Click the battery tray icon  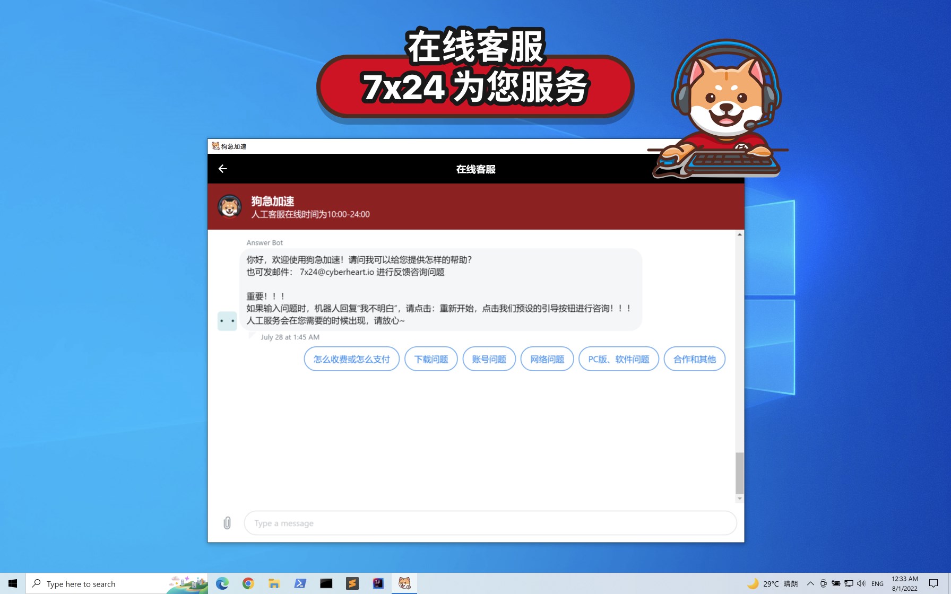point(836,583)
